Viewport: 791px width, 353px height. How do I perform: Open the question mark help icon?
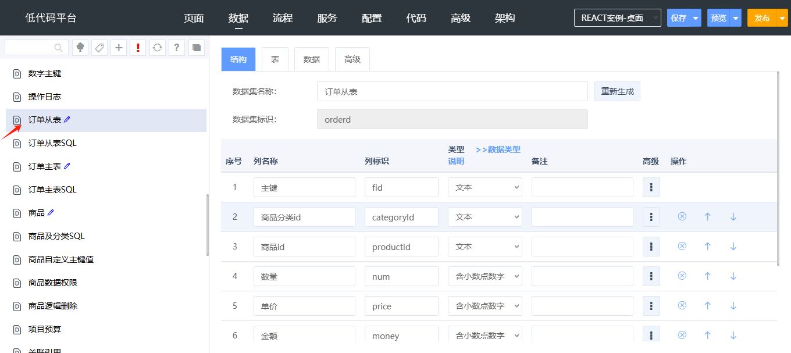click(177, 48)
